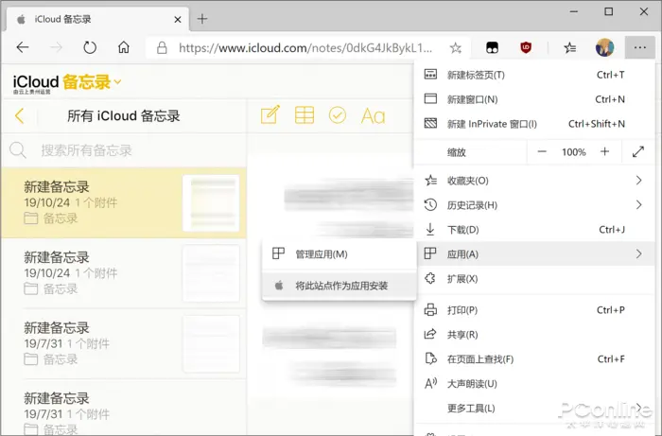
Task: Open the user profile avatar
Action: pyautogui.click(x=604, y=47)
